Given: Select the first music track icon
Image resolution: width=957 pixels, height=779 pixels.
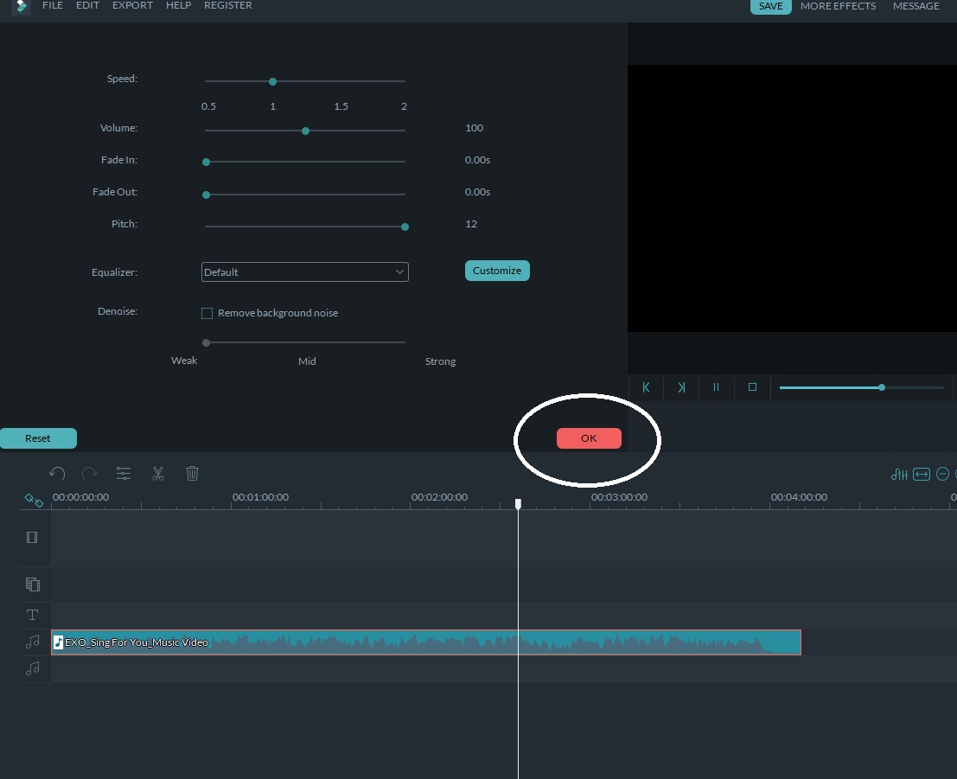Looking at the screenshot, I should [32, 642].
